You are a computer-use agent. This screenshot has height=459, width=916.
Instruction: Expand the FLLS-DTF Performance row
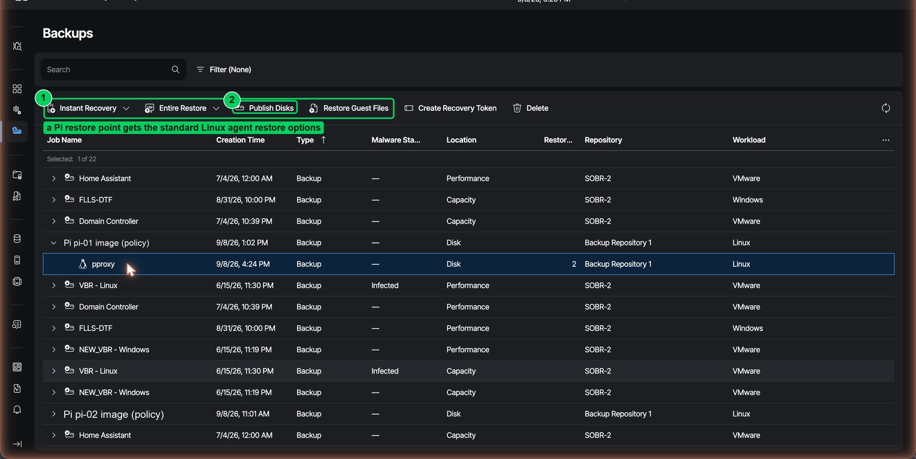[53, 328]
